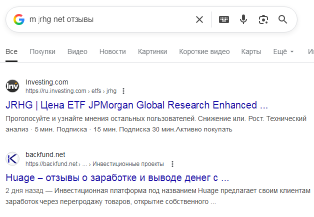
Task: Open the on-screen keyboard icon
Action: [224, 20]
